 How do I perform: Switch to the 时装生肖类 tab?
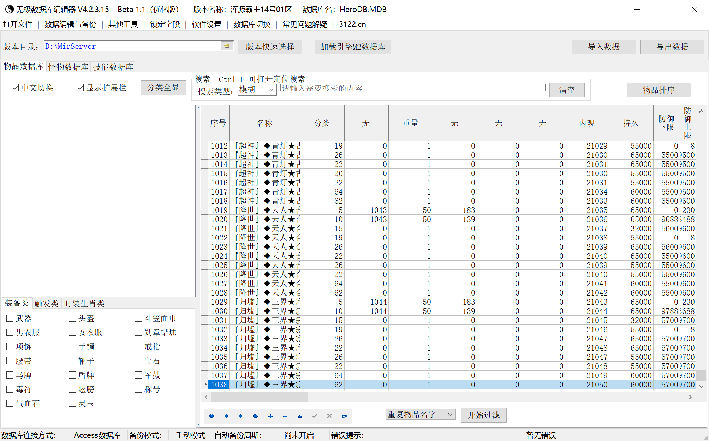tap(84, 303)
